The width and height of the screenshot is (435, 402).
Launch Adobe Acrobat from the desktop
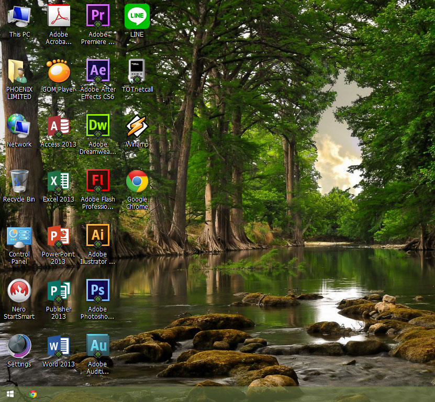59,16
